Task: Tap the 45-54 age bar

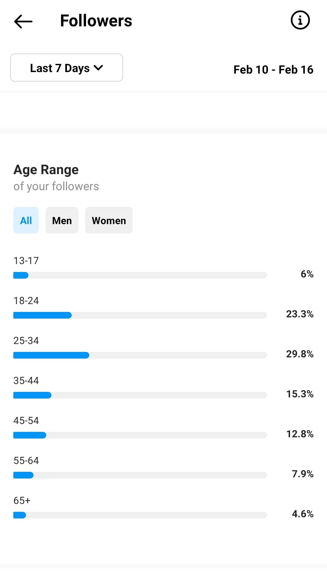Action: (140, 435)
